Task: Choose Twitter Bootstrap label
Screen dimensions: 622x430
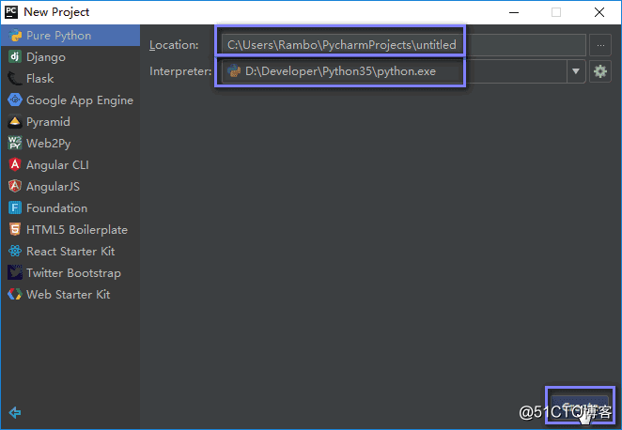Action: (x=73, y=273)
